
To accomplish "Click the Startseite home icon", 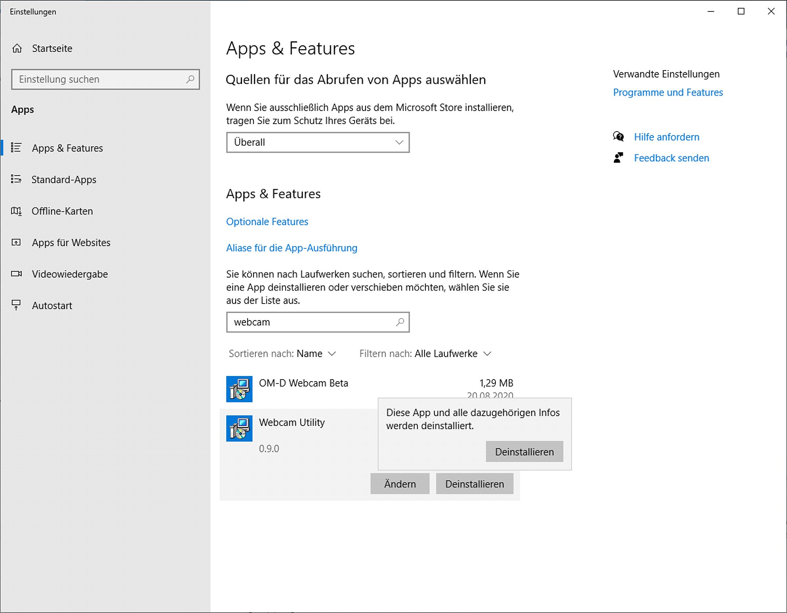I will coord(17,48).
